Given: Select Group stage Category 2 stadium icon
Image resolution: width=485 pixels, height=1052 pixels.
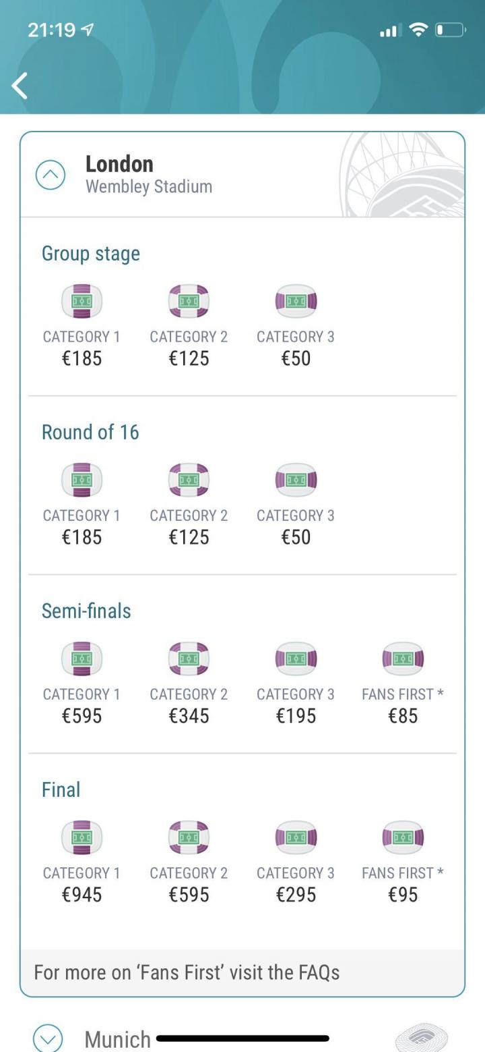Looking at the screenshot, I should coord(189,301).
